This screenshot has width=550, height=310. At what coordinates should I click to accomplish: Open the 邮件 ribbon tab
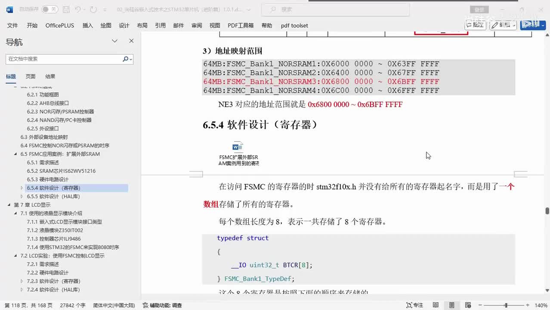point(179,25)
